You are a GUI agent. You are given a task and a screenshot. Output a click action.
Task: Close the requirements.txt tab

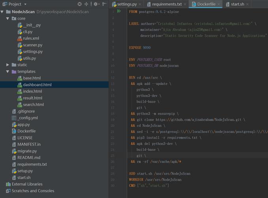pos(185,4)
